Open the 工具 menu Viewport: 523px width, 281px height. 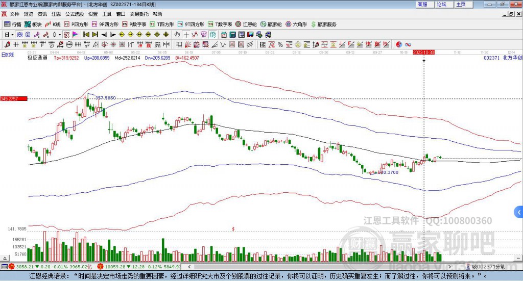tap(107, 14)
